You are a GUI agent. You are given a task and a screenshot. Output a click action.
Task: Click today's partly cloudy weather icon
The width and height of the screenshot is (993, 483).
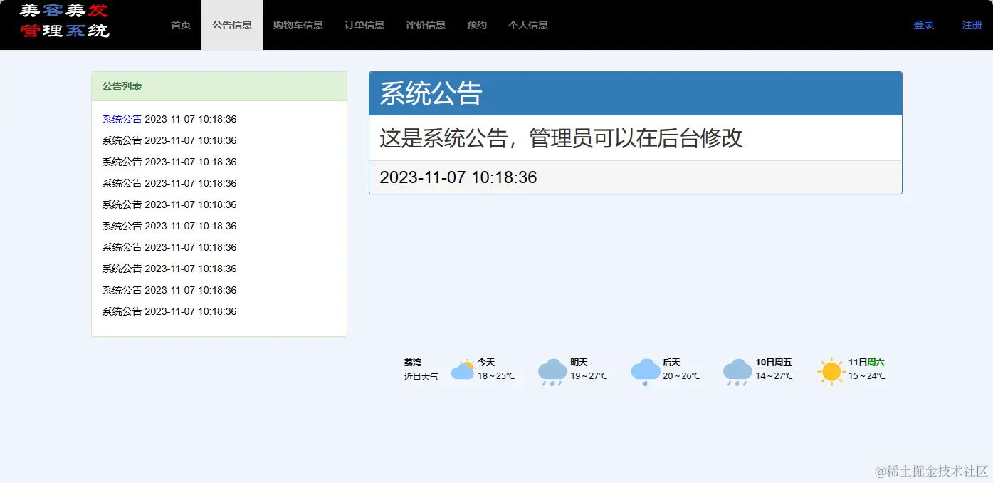[x=463, y=370]
